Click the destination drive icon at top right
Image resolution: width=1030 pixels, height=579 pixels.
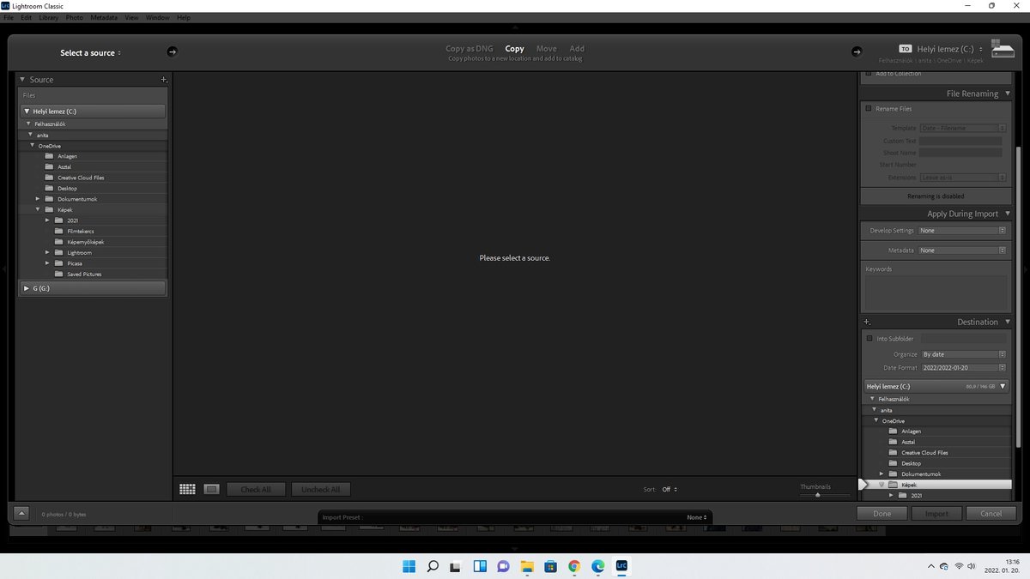click(1003, 48)
